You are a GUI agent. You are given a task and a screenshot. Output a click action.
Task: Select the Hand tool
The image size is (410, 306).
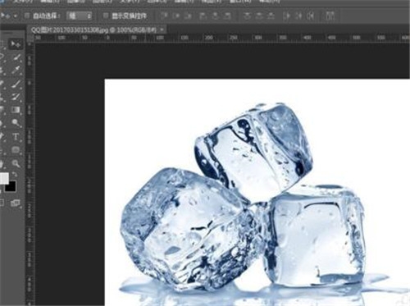pyautogui.click(x=2, y=163)
